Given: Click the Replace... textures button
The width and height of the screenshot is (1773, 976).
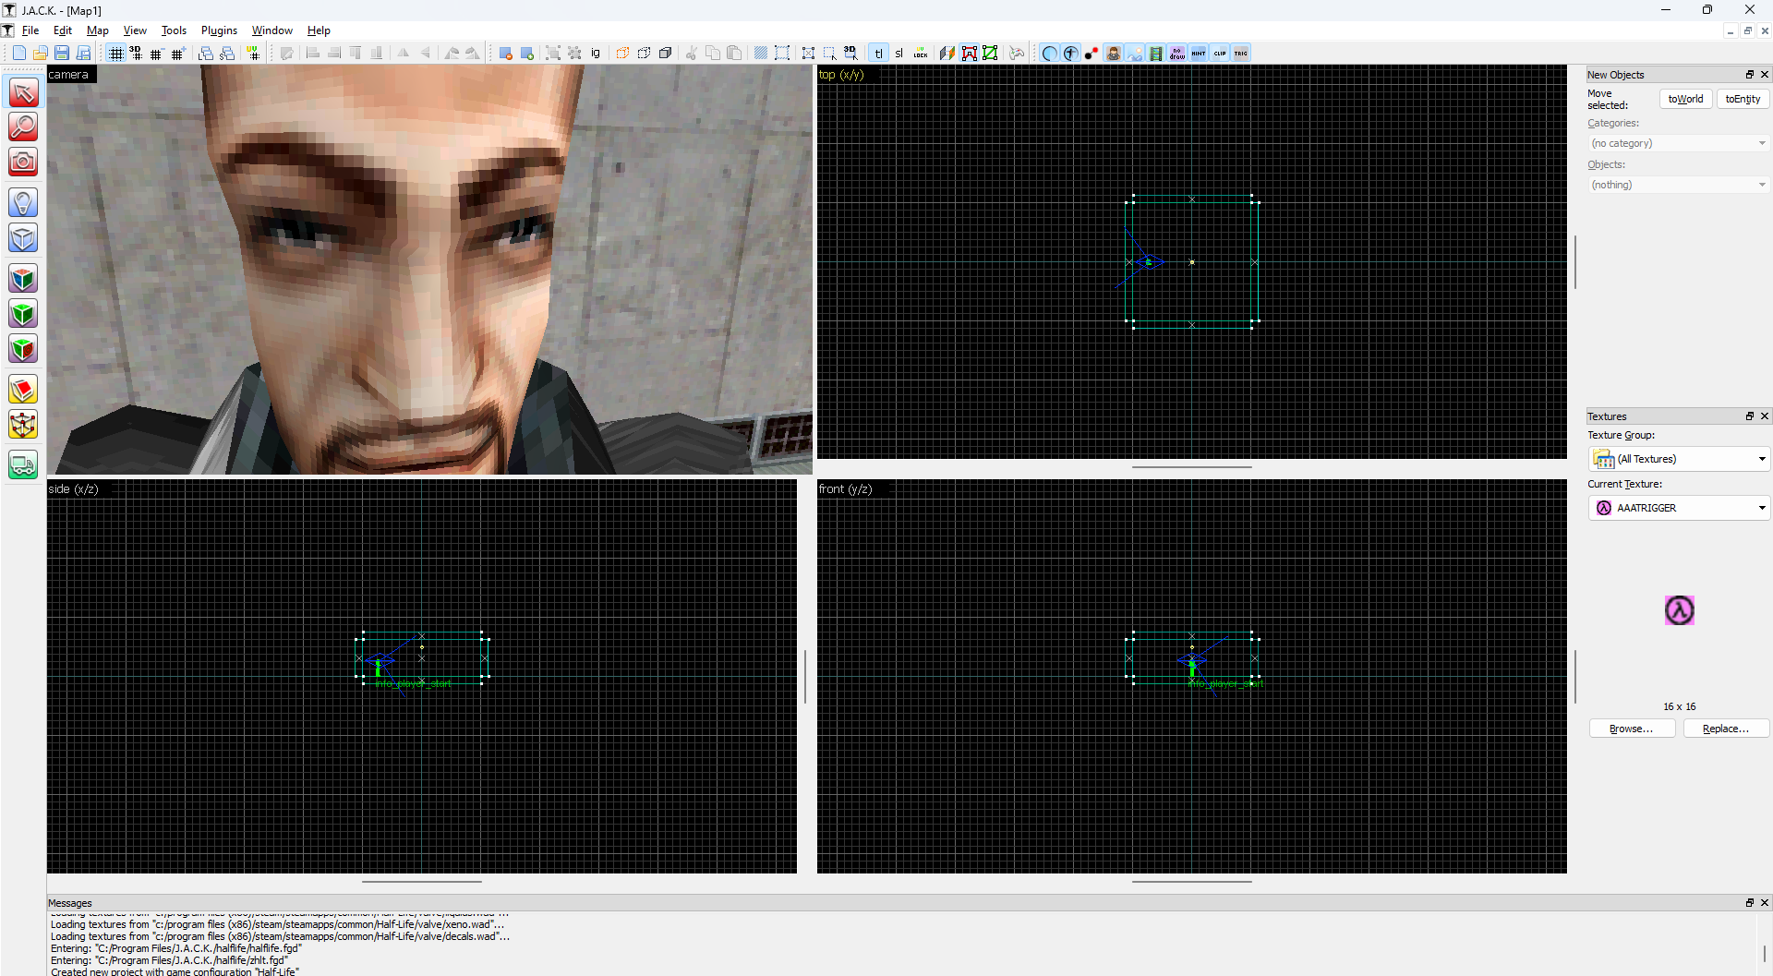Looking at the screenshot, I should click(x=1726, y=729).
